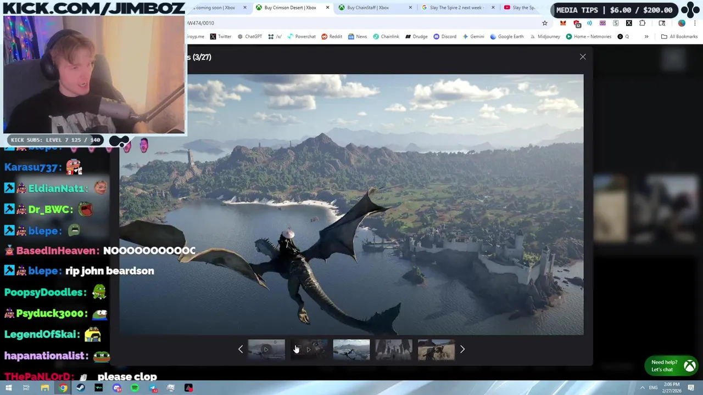Select the fourth gallery thumbnail

tap(393, 349)
